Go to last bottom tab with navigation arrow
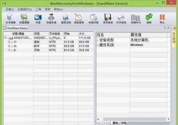The width and height of the screenshot is (178, 125). (x=108, y=123)
